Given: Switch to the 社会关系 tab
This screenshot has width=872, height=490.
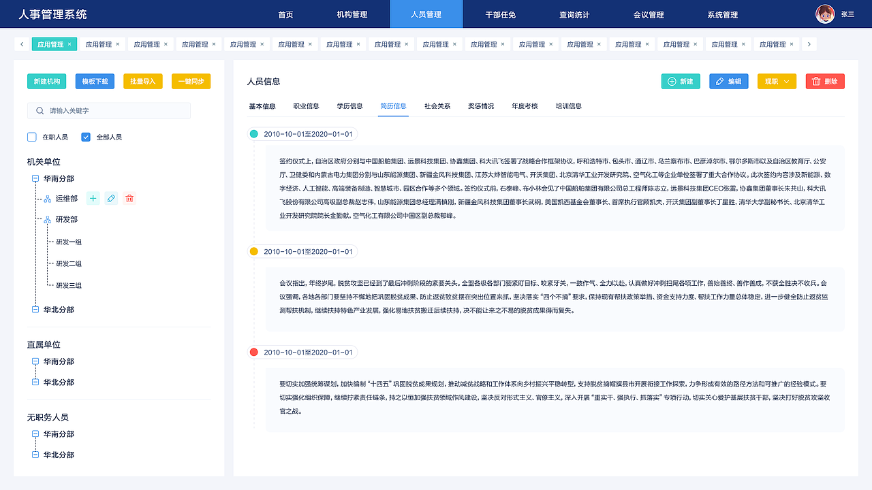Looking at the screenshot, I should (437, 106).
